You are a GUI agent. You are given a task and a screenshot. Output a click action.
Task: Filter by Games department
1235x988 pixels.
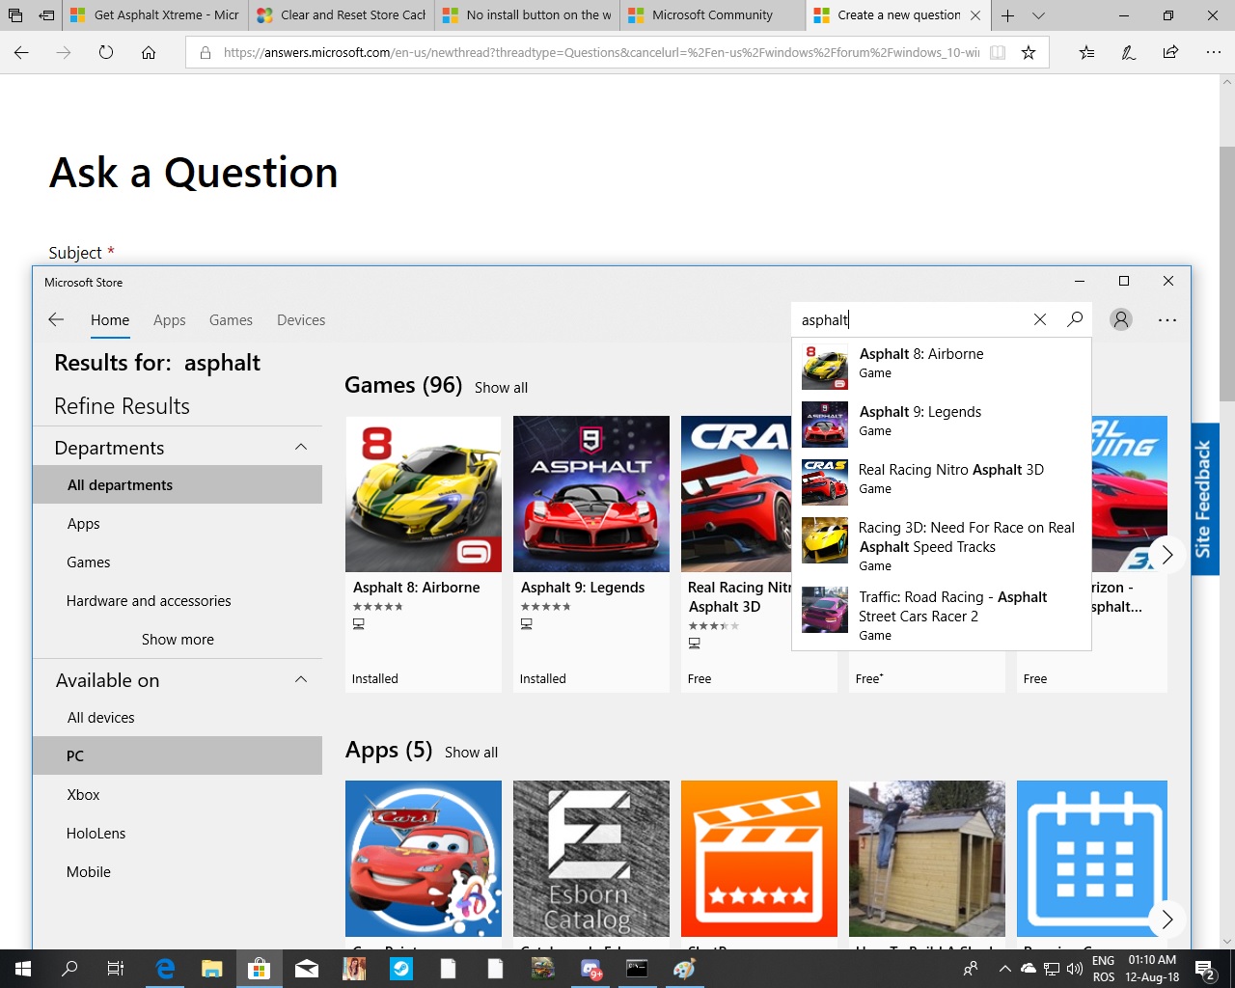[x=178, y=563]
